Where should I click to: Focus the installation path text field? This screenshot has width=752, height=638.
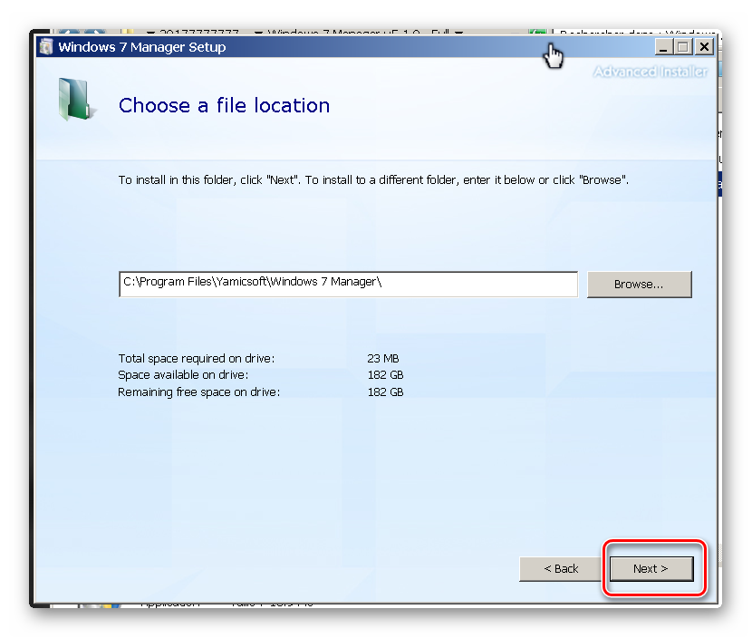coord(348,284)
